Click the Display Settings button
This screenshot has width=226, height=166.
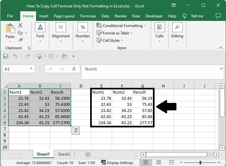click(x=117, y=163)
